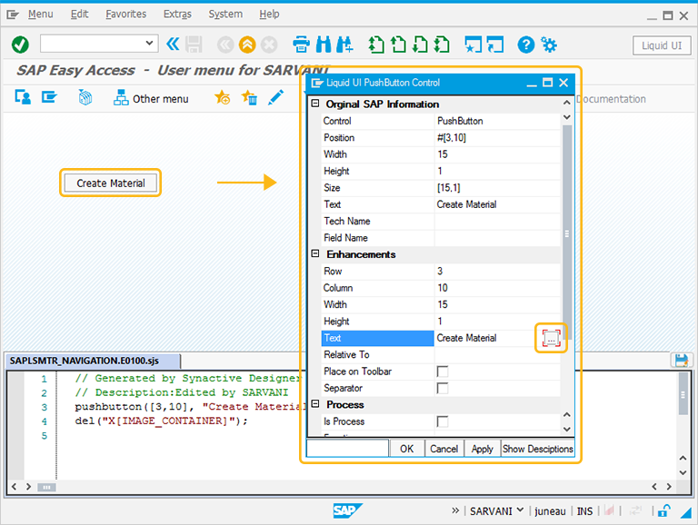Click the grayed Back toolbar icon
Image resolution: width=698 pixels, height=525 pixels.
point(225,45)
